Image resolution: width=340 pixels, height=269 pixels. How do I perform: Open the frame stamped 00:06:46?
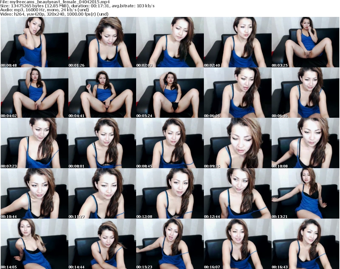pyautogui.click(x=305, y=93)
